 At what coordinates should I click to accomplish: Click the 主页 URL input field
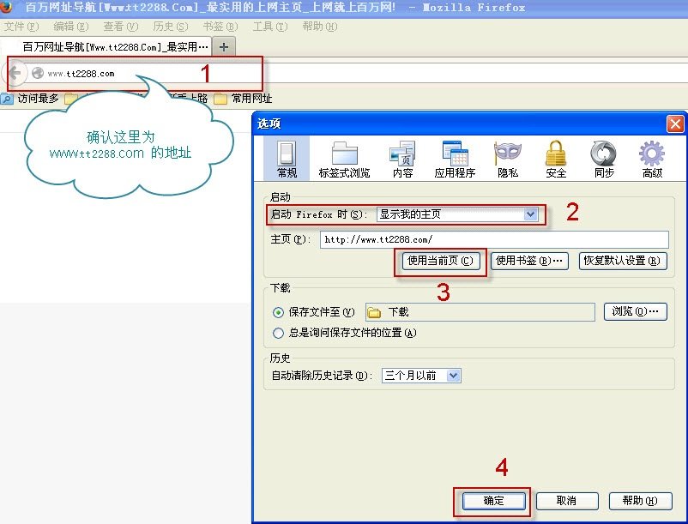(494, 239)
